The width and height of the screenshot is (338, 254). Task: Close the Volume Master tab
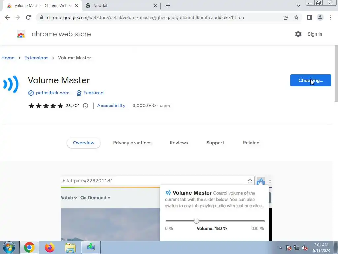pyautogui.click(x=77, y=6)
